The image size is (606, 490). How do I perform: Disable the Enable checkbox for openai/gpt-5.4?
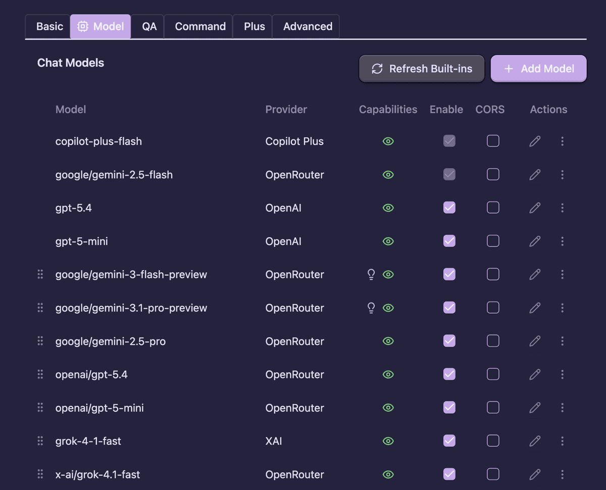tap(449, 374)
